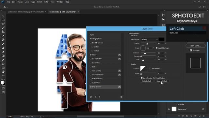Enable the Anti-aliased checkbox
Image resolution: width=209 pixels, height=118 pixels.
tap(150, 69)
